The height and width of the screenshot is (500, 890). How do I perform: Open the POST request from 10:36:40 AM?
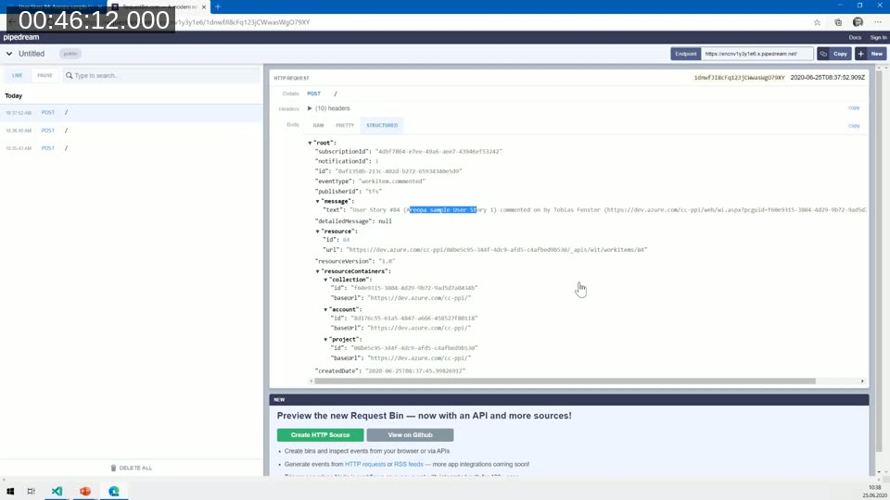[131, 131]
